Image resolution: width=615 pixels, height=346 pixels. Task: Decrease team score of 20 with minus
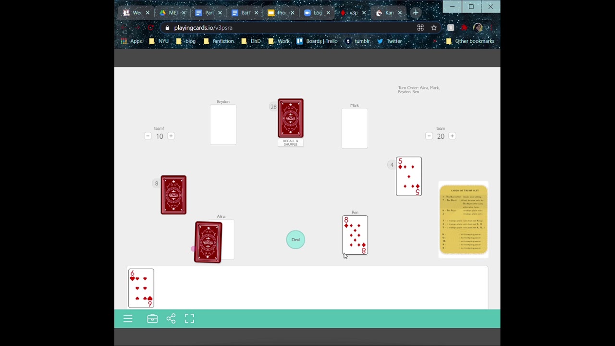pyautogui.click(x=429, y=136)
